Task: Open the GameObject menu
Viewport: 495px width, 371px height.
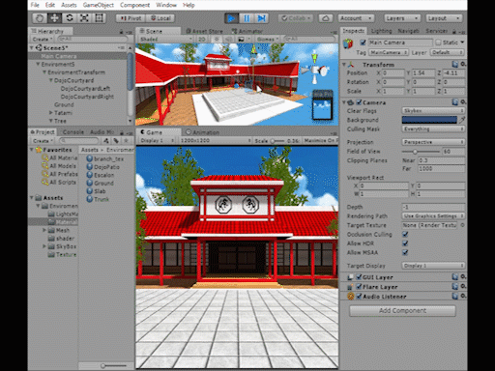Action: click(99, 5)
